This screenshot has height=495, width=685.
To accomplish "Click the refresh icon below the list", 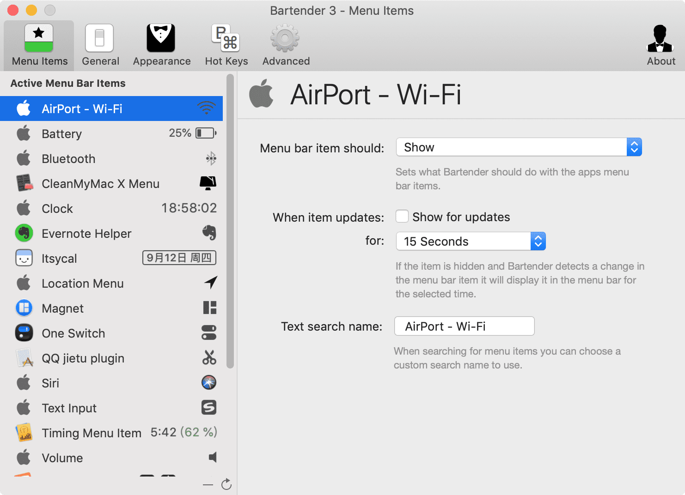I will pos(226,484).
